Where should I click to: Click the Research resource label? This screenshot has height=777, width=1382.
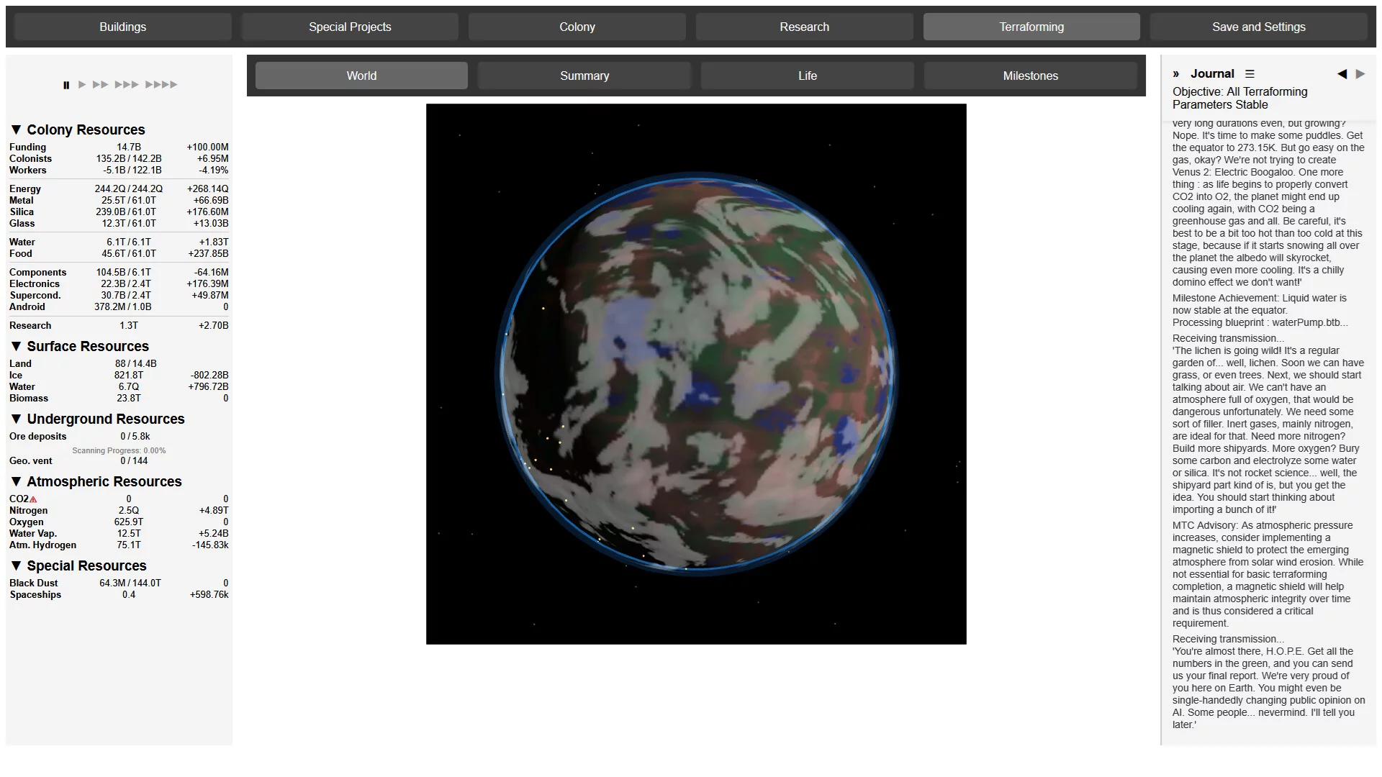(30, 325)
